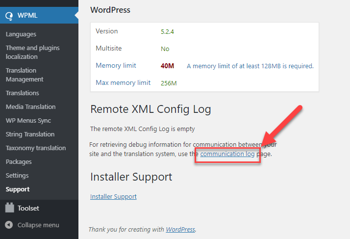The width and height of the screenshot is (350, 239).
Task: Click the Version row label
Action: (x=107, y=31)
